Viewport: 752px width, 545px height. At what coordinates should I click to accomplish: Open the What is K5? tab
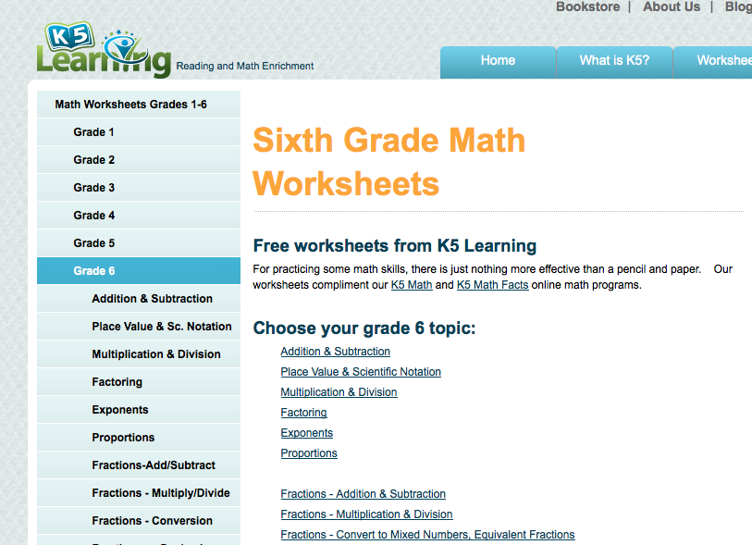(x=614, y=62)
